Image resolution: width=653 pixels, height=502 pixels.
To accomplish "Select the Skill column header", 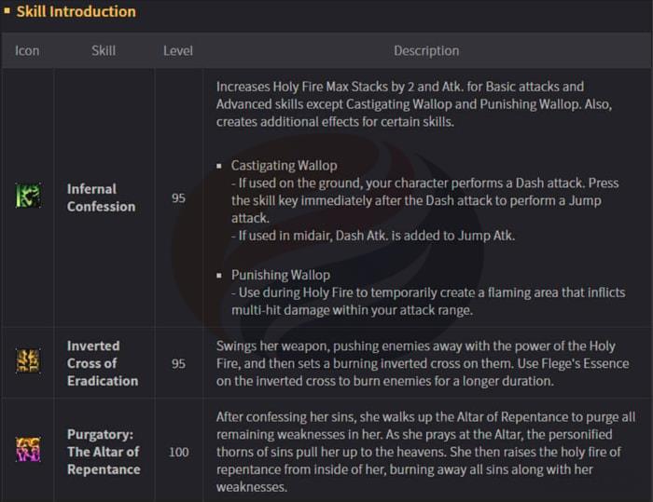I will pyautogui.click(x=104, y=50).
